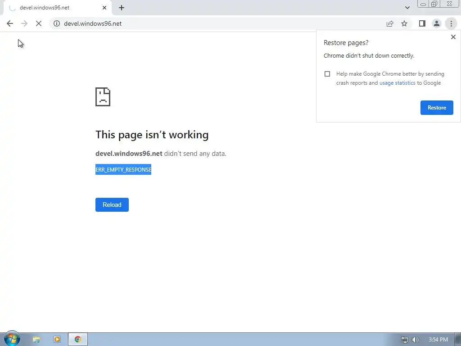Bookmark this tab with the star icon
461x346 pixels.
404,23
